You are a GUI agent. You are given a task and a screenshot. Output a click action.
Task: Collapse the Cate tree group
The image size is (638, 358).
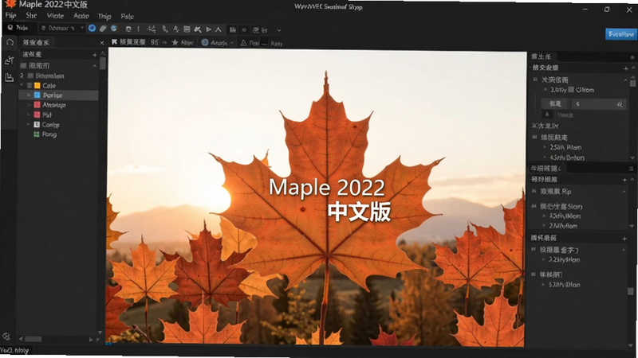coord(22,85)
